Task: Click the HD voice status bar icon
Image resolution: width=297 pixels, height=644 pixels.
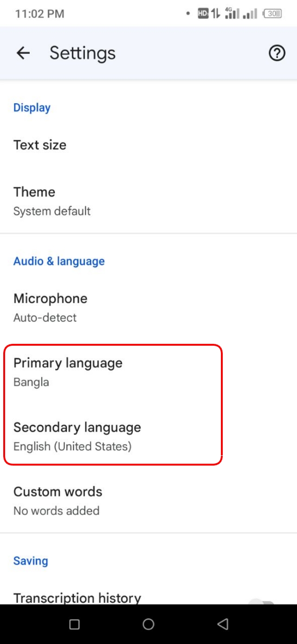Action: (203, 13)
